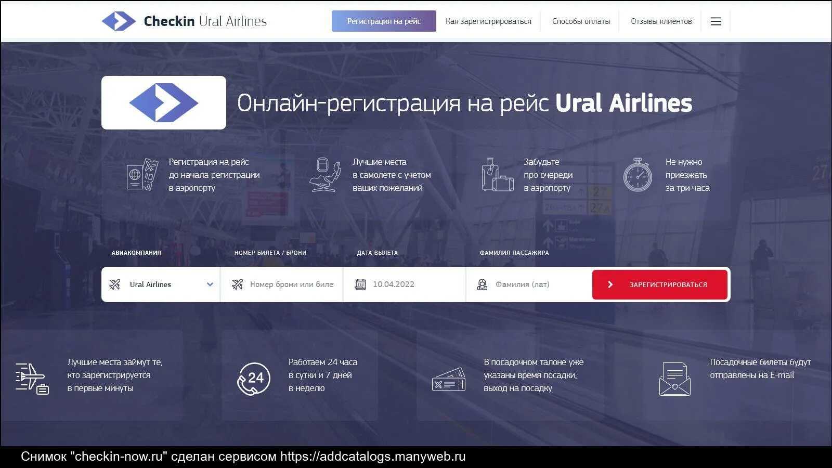The width and height of the screenshot is (832, 468).
Task: Open the airline dropdown chevron arrow
Action: click(210, 284)
